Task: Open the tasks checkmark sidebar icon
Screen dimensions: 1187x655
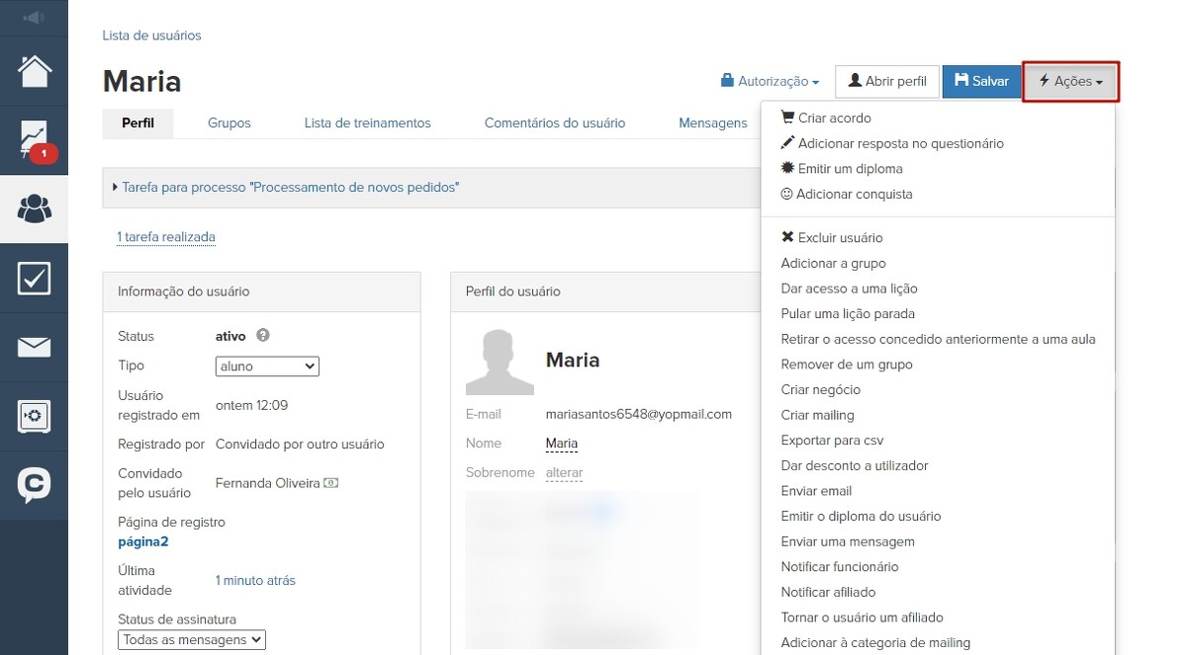Action: 34,279
